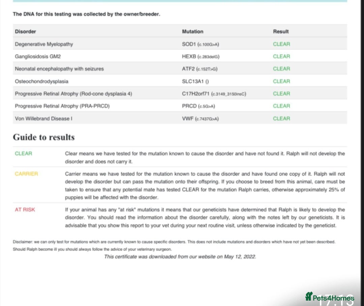Image resolution: width=364 pixels, height=306 pixels.
Task: Click the C17H2orf71 mutation cell
Action: click(214, 94)
